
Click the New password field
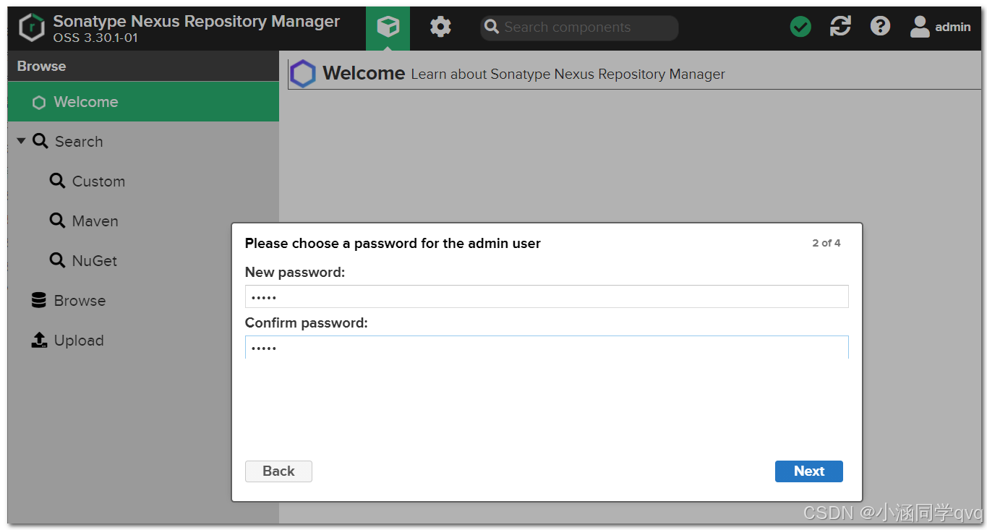pos(547,296)
